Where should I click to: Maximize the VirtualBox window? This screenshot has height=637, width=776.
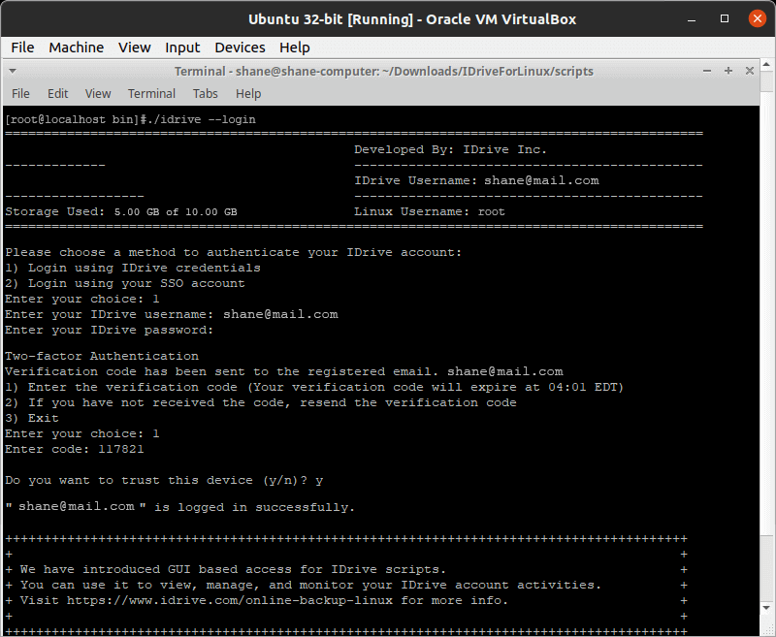click(x=724, y=18)
